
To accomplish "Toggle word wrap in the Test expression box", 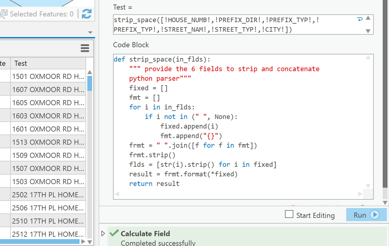I will point(360,19).
